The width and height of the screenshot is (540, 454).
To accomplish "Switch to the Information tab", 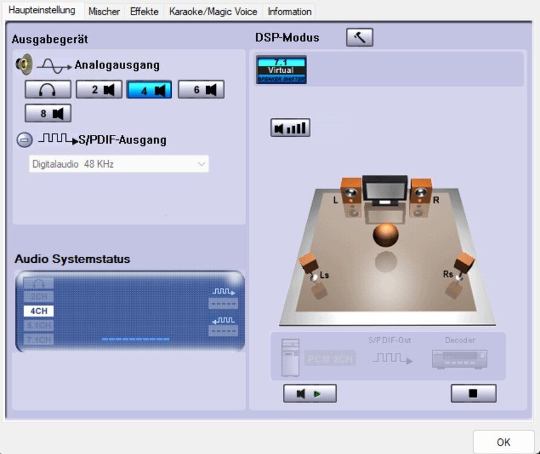I will coord(289,12).
